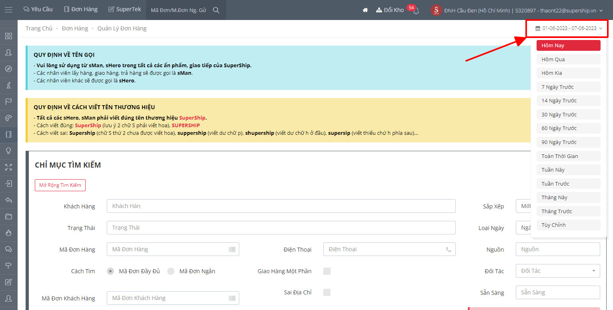Go to the Trang Chủ breadcrumb link
Viewport: 613px width, 310px height.
point(39,28)
